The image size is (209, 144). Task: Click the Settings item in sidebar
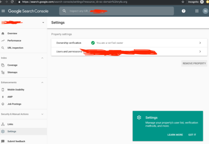(23, 131)
